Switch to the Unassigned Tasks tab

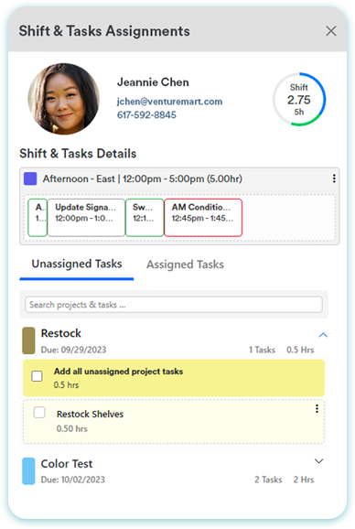pos(77,264)
